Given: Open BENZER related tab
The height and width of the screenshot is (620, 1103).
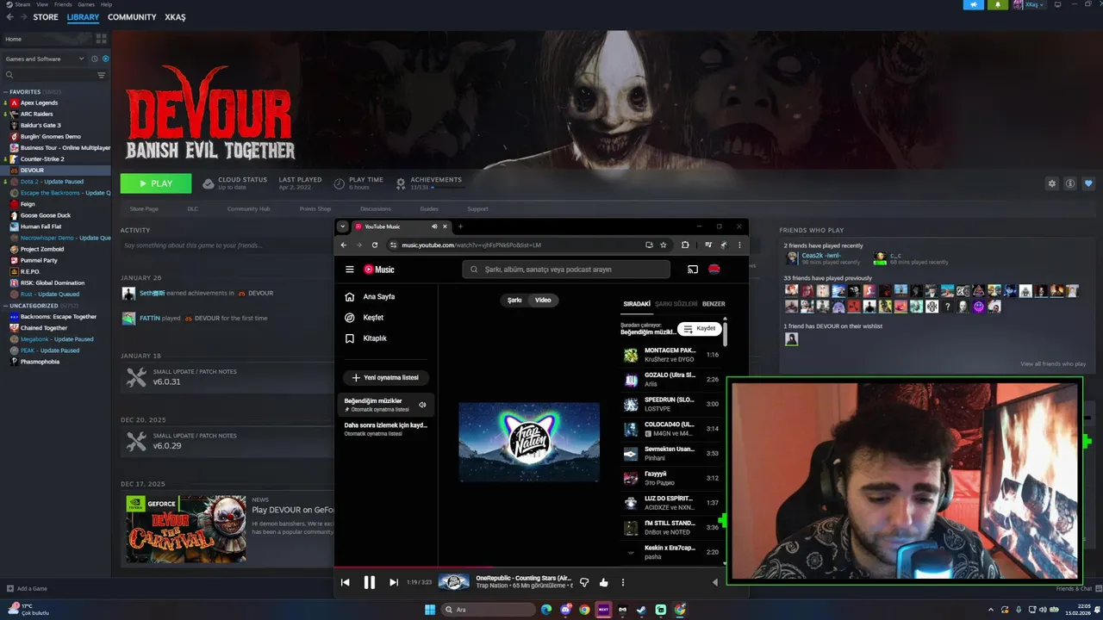Looking at the screenshot, I should pos(714,304).
